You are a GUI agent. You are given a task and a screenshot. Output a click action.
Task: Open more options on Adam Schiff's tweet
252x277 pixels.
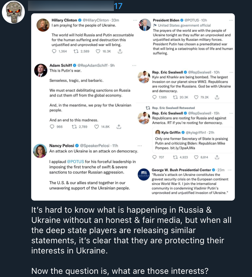click(x=134, y=66)
